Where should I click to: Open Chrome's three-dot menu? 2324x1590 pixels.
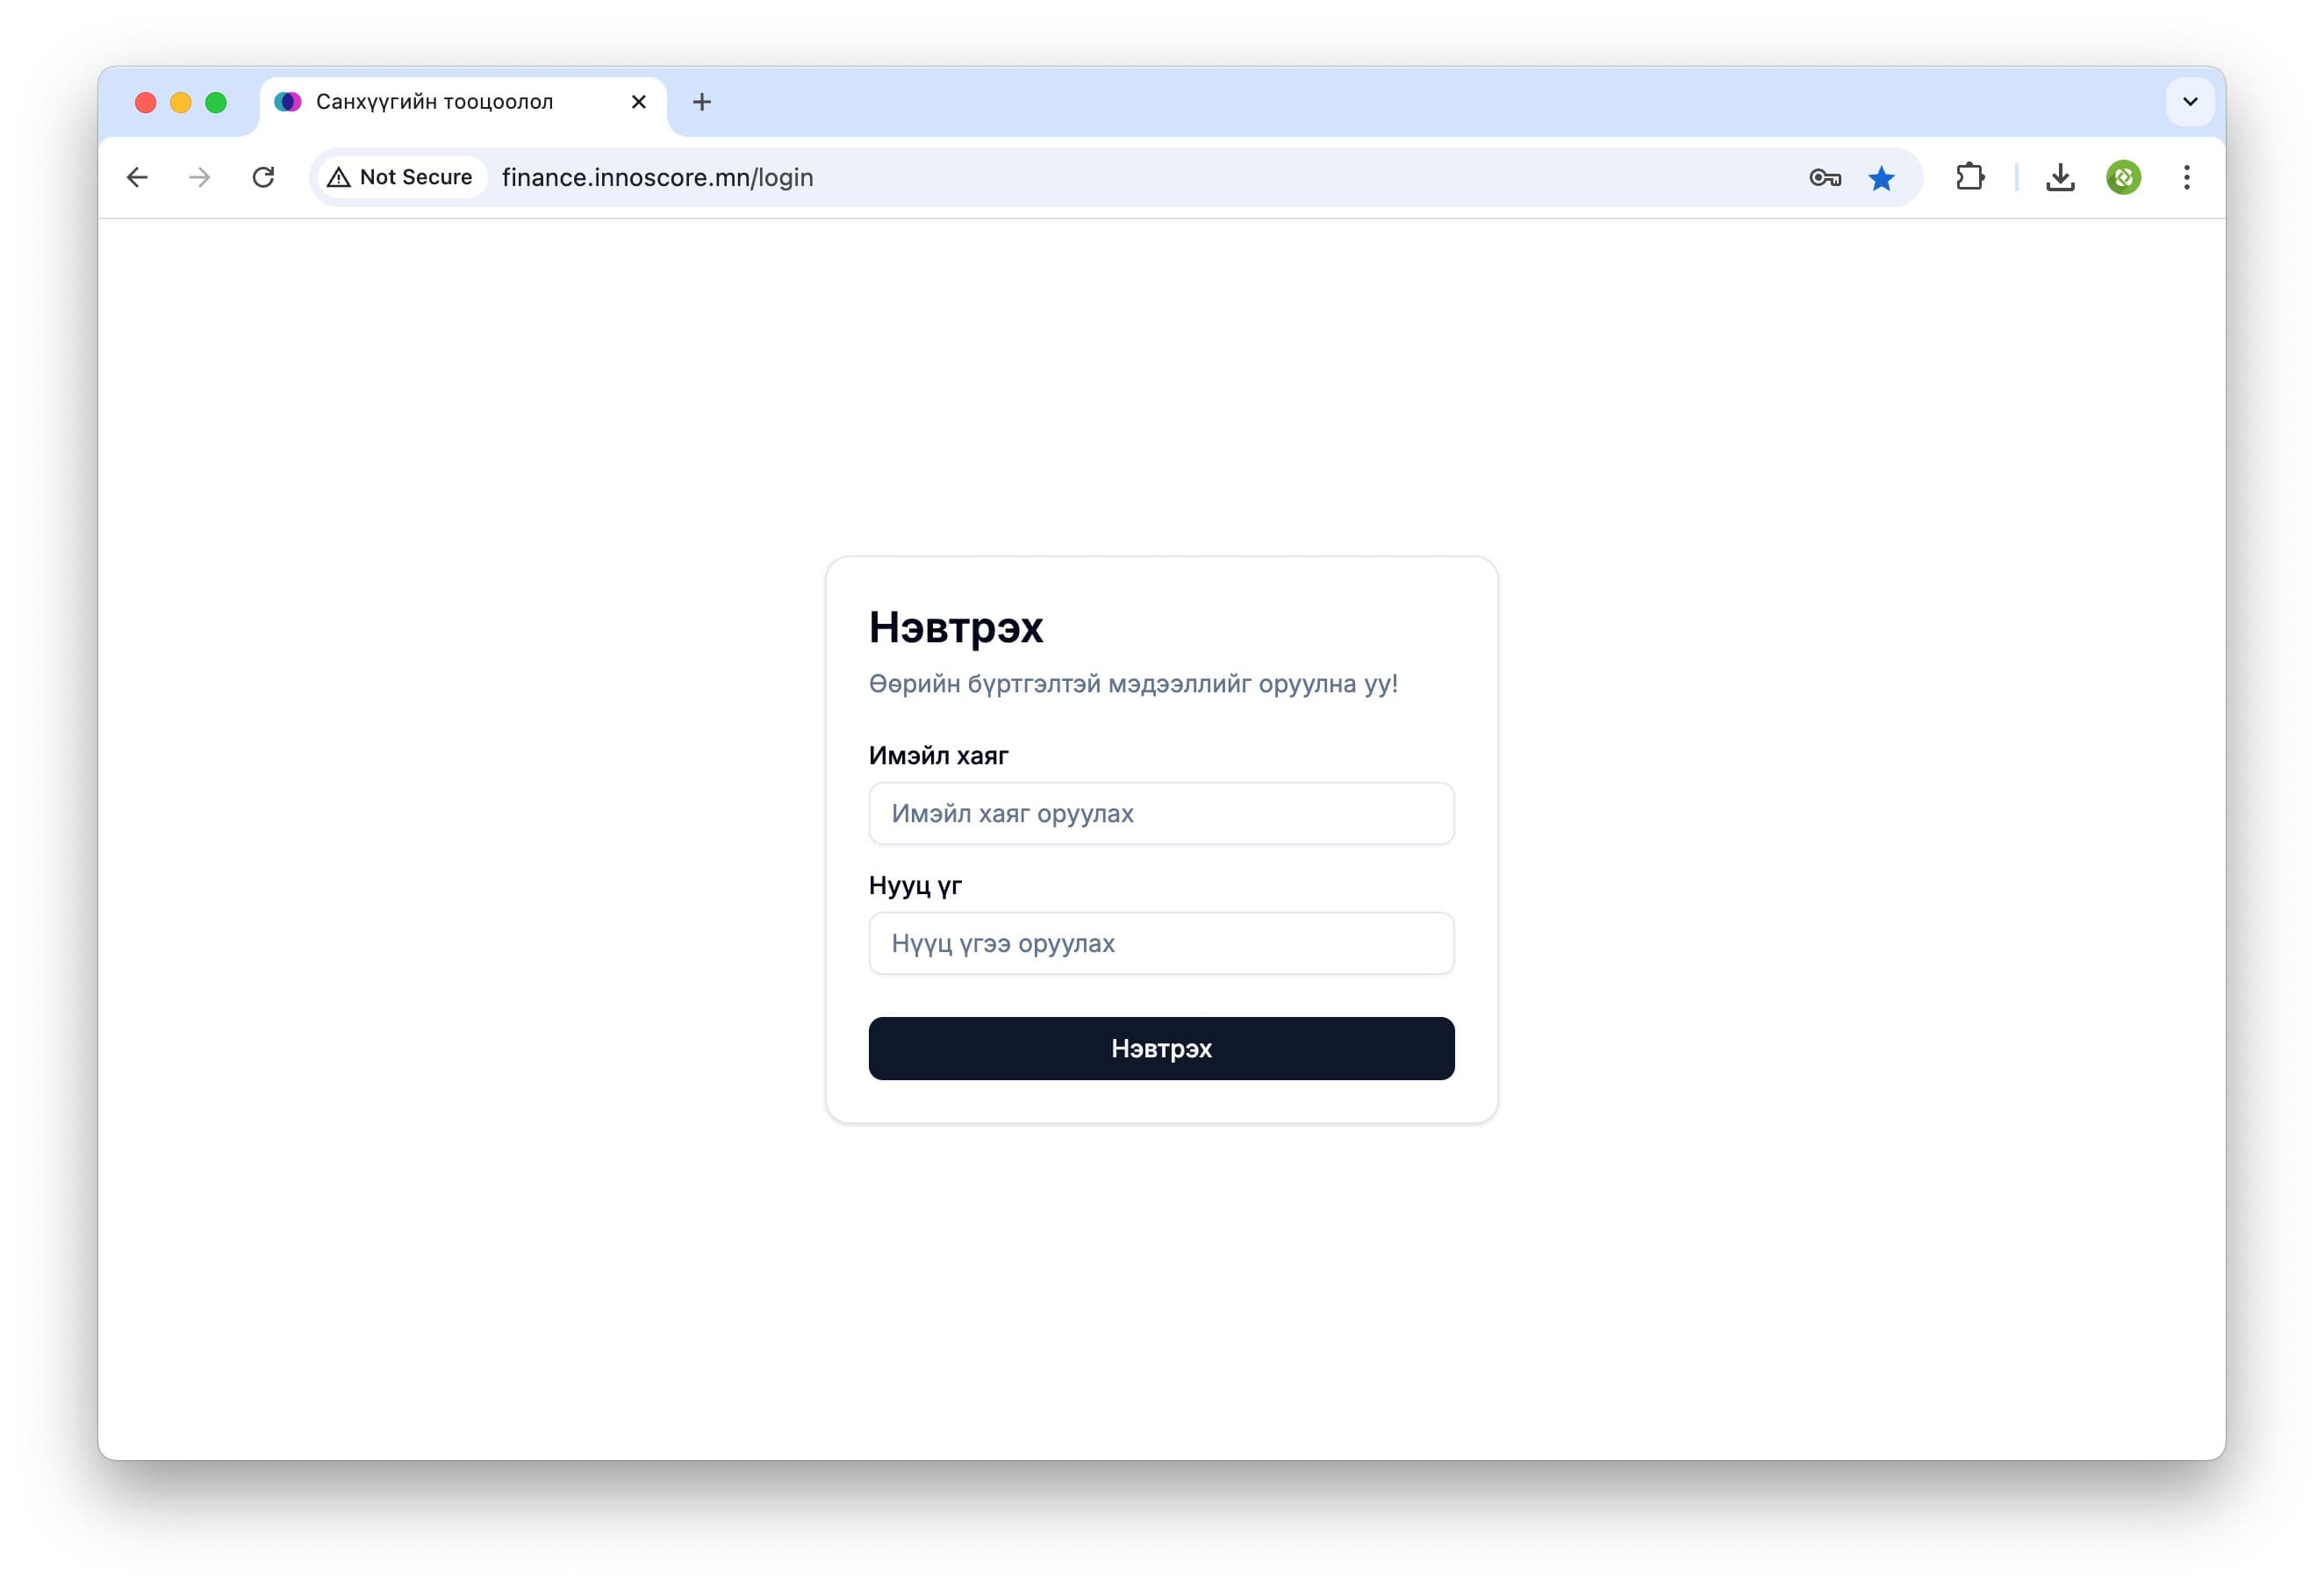(x=2187, y=177)
